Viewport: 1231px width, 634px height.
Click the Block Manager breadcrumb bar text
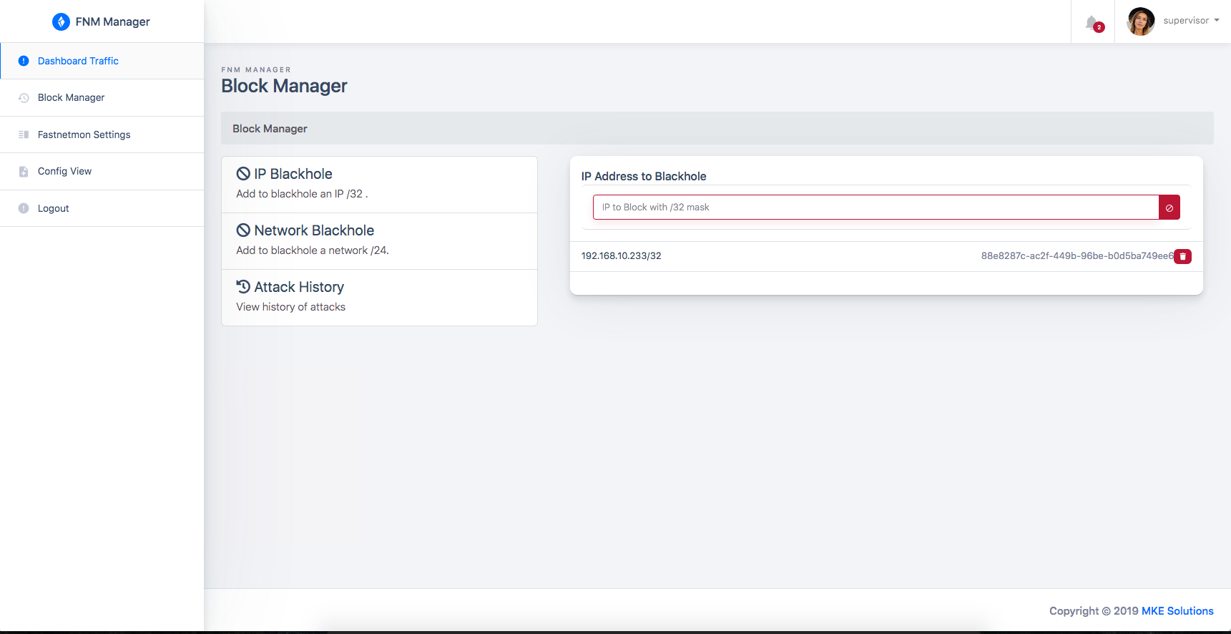(270, 129)
